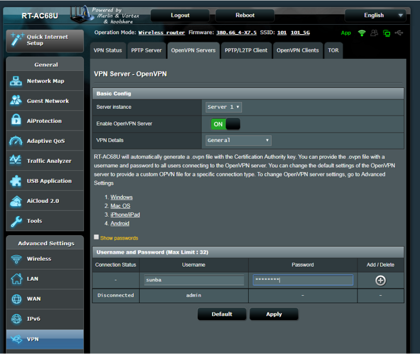Image resolution: width=420 pixels, height=354 pixels.
Task: Click the Apply button
Action: (x=274, y=314)
